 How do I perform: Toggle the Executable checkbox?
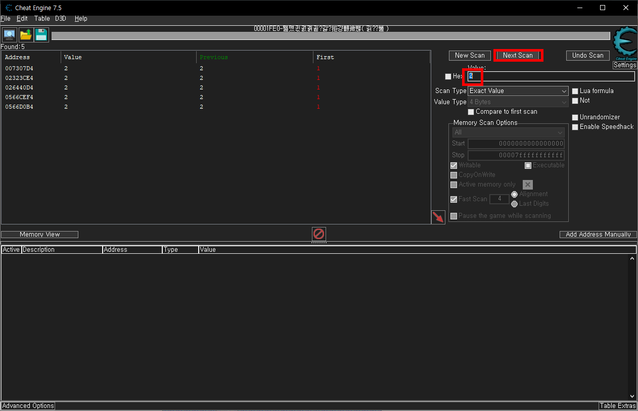pos(528,165)
